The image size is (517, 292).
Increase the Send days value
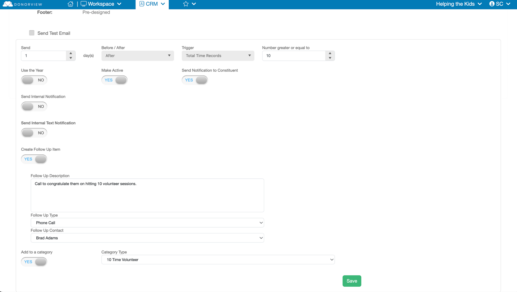pos(71,53)
